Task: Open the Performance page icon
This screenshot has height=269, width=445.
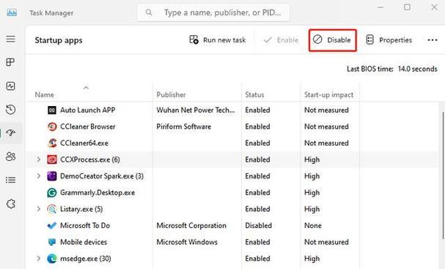Action: (x=11, y=86)
